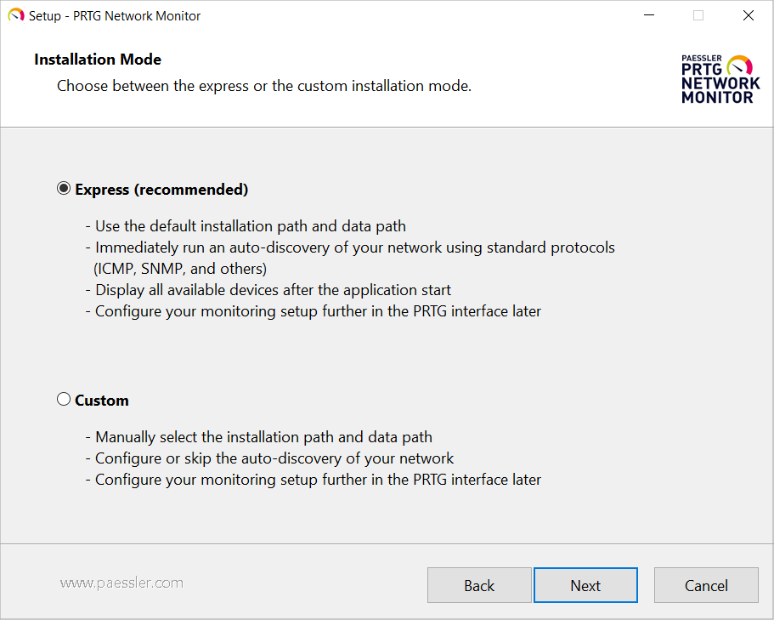This screenshot has height=620, width=774.
Task: Go back with the Back button
Action: coord(479,585)
